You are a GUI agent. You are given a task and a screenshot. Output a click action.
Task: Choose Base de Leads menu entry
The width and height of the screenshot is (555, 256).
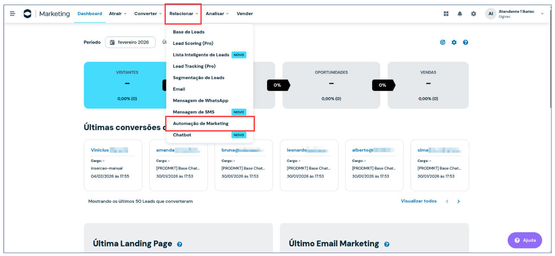click(189, 32)
